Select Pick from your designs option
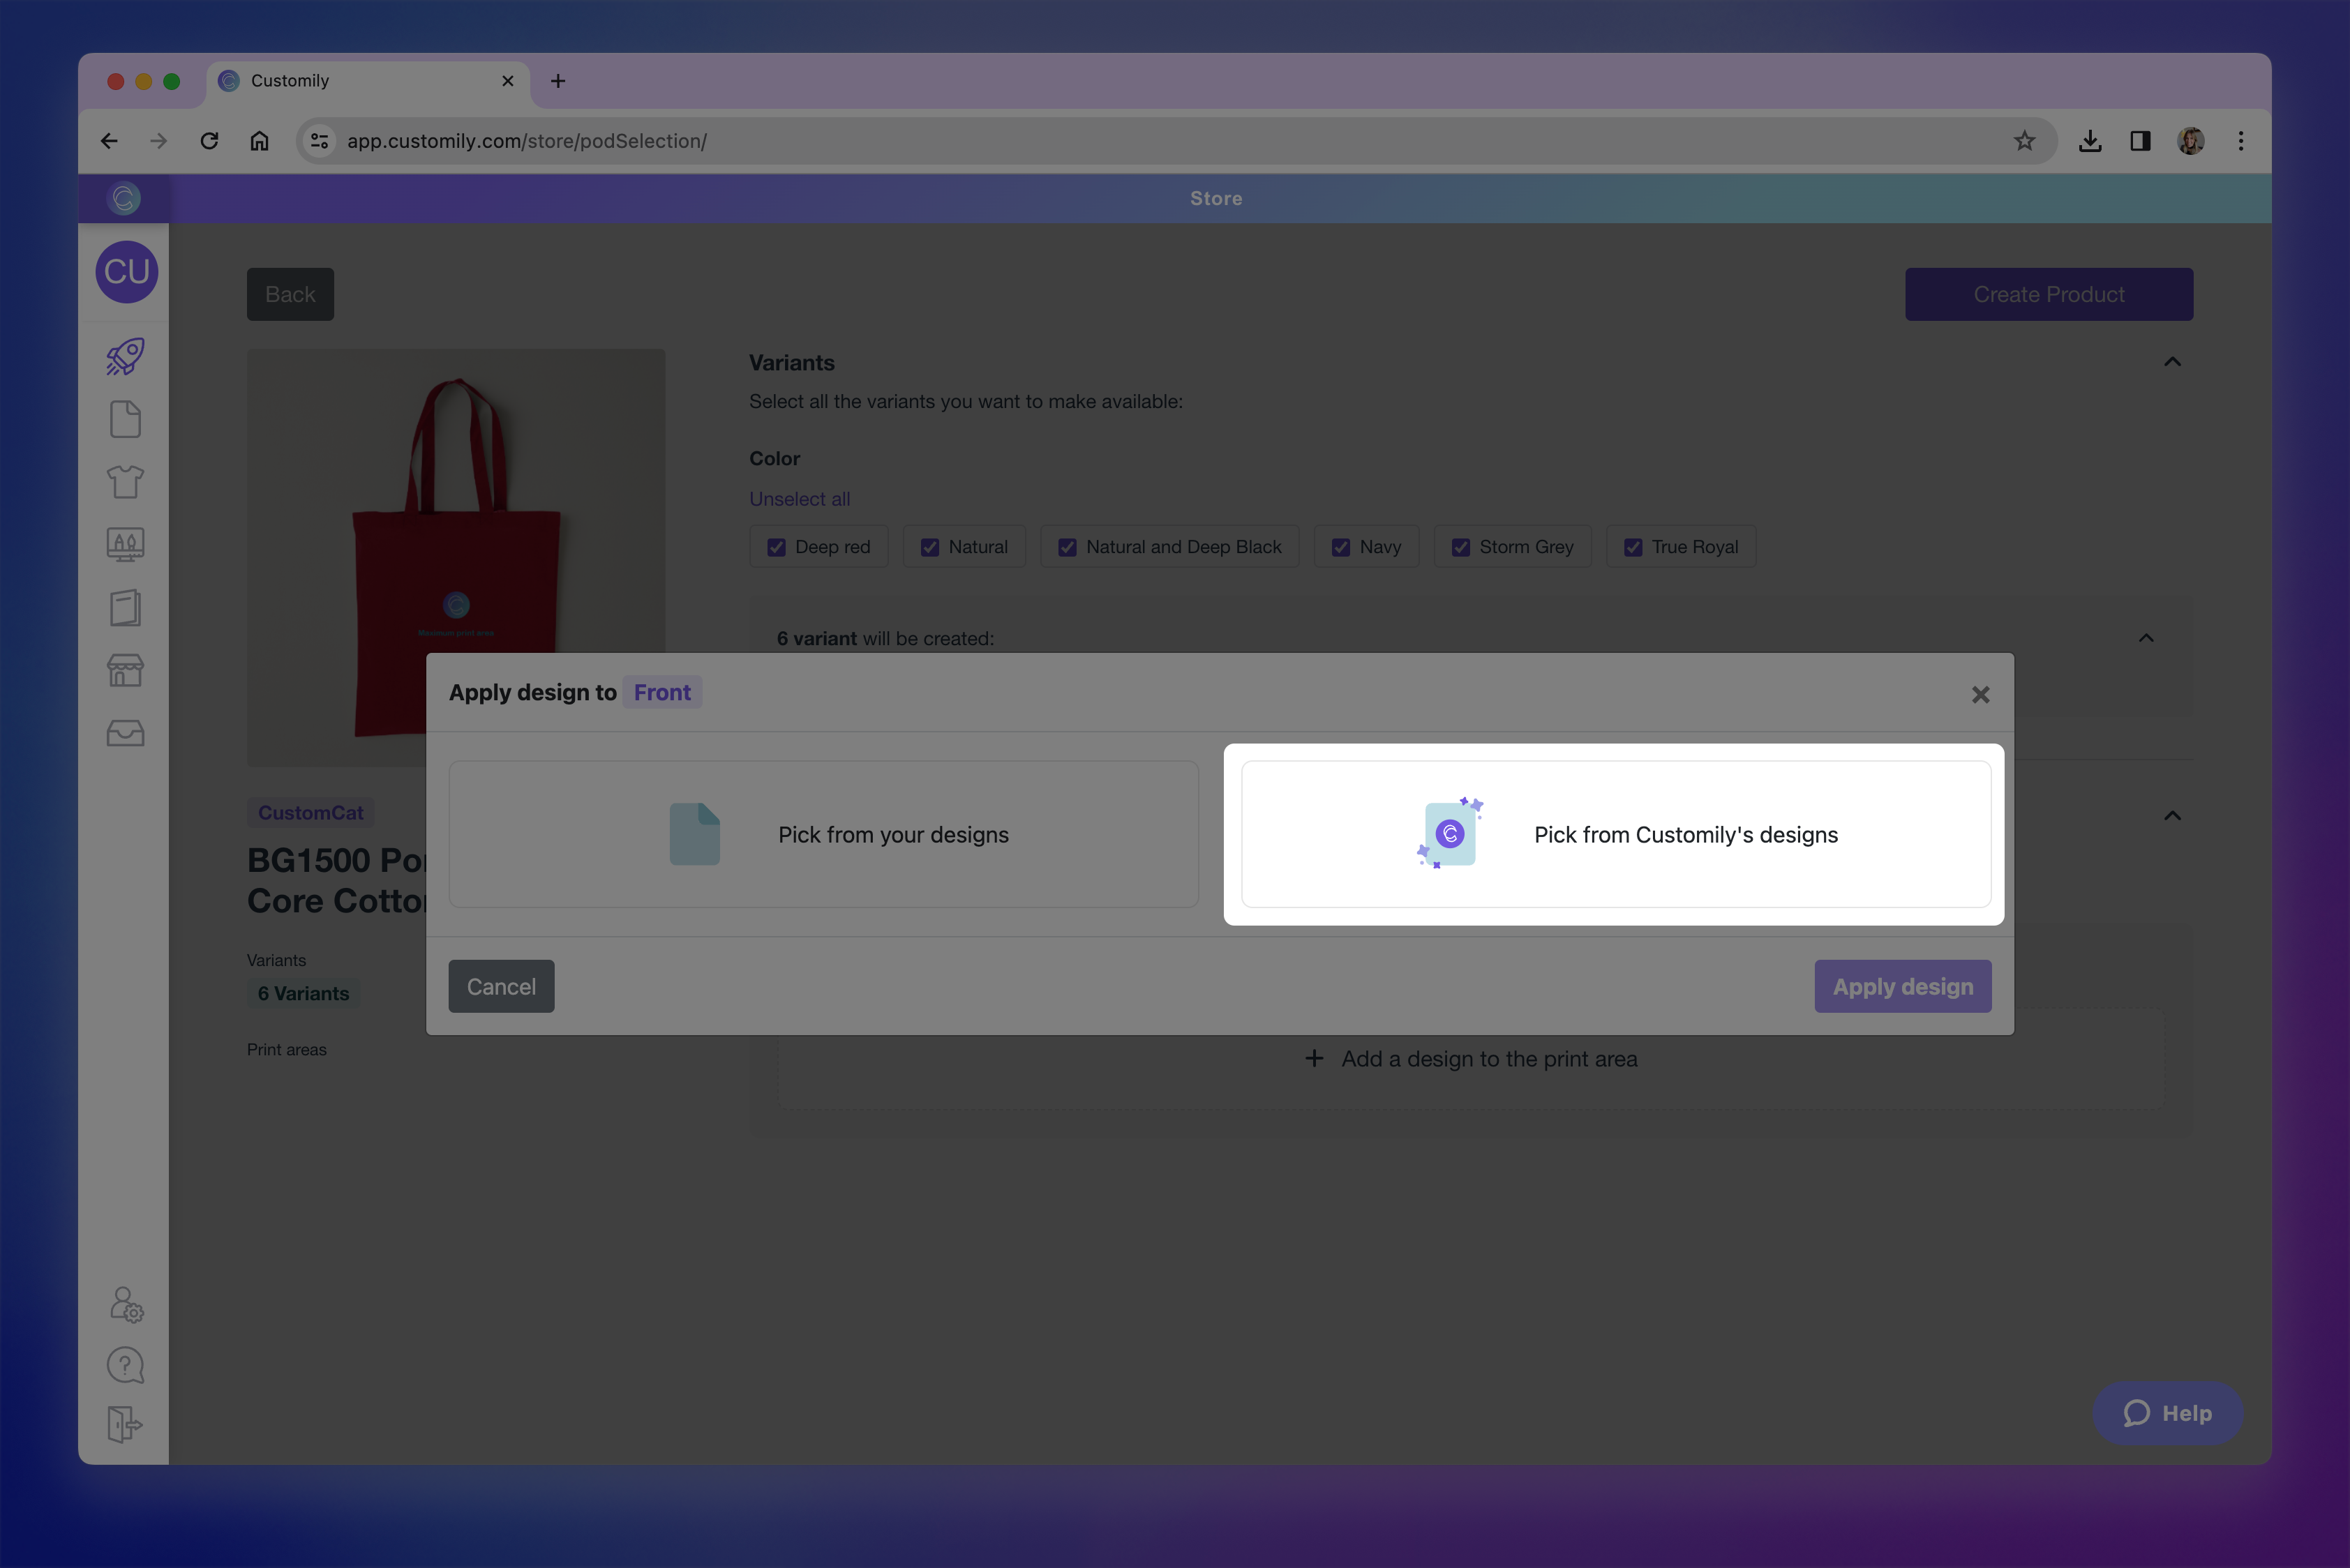The image size is (2350, 1568). pyautogui.click(x=823, y=834)
